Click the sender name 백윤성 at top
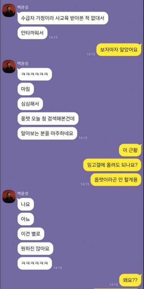 click(x=23, y=7)
